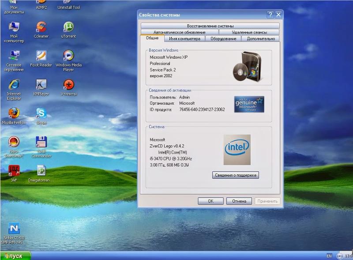Click the EN language indicator
Screen dimensions: 353x260
click(329, 256)
